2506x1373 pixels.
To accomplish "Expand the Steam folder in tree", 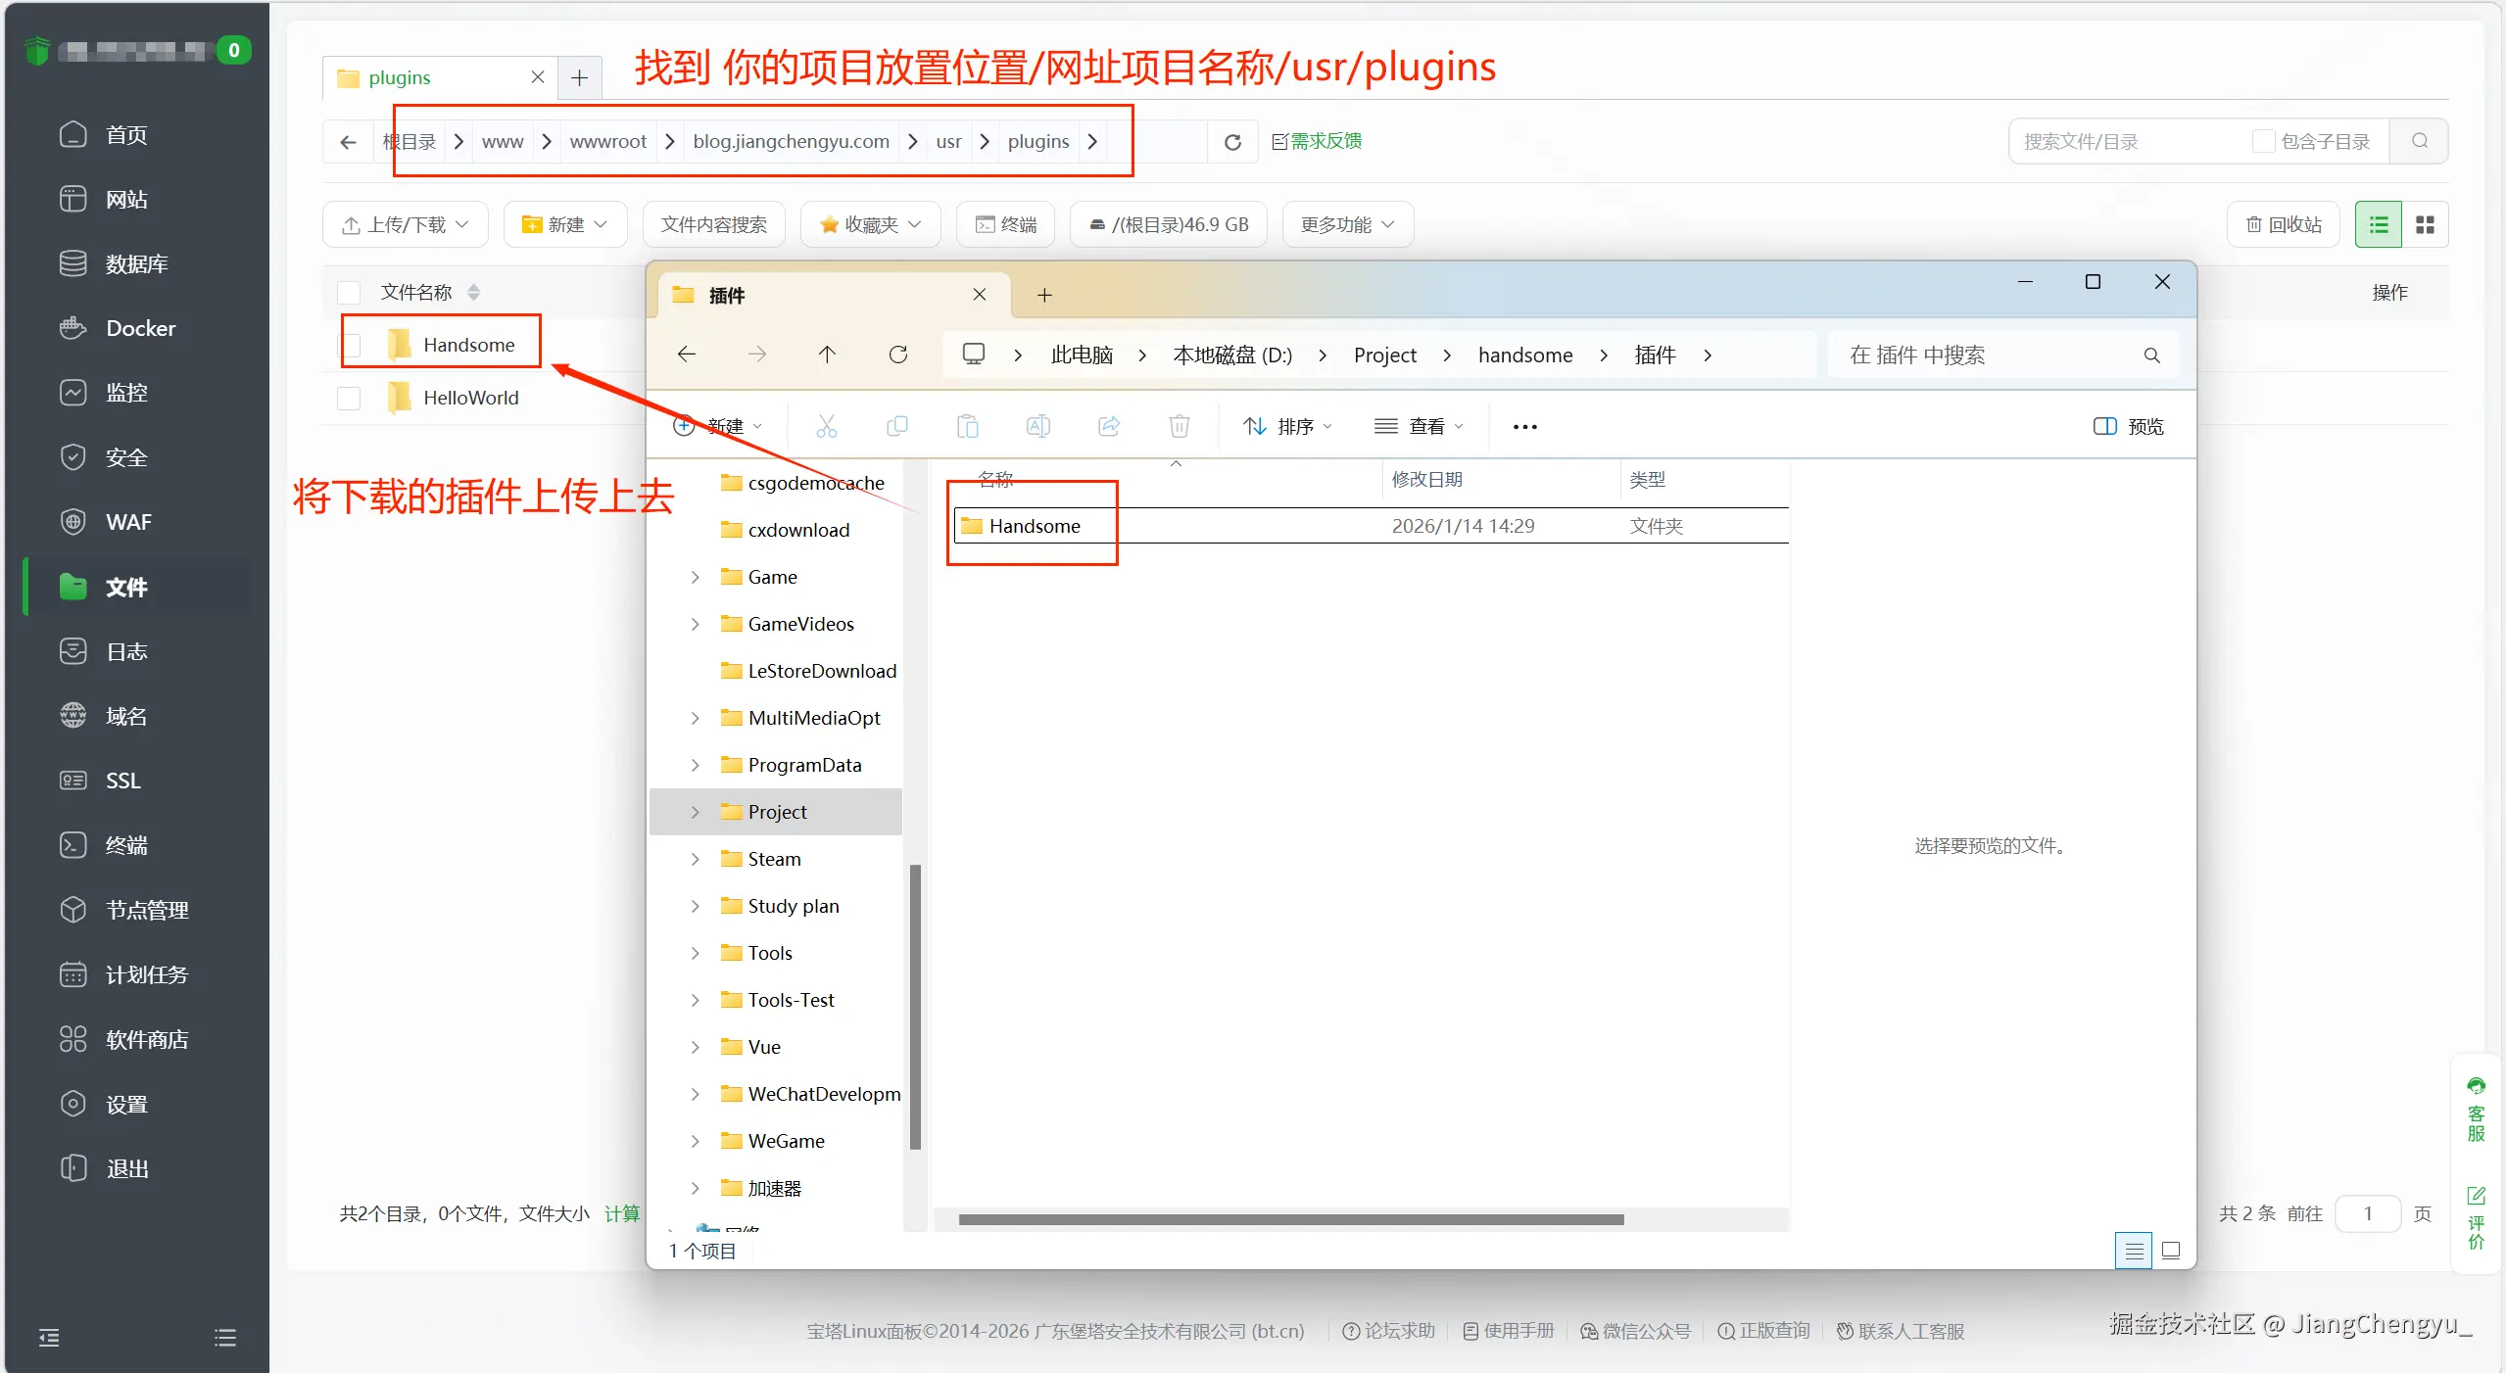I will click(695, 859).
